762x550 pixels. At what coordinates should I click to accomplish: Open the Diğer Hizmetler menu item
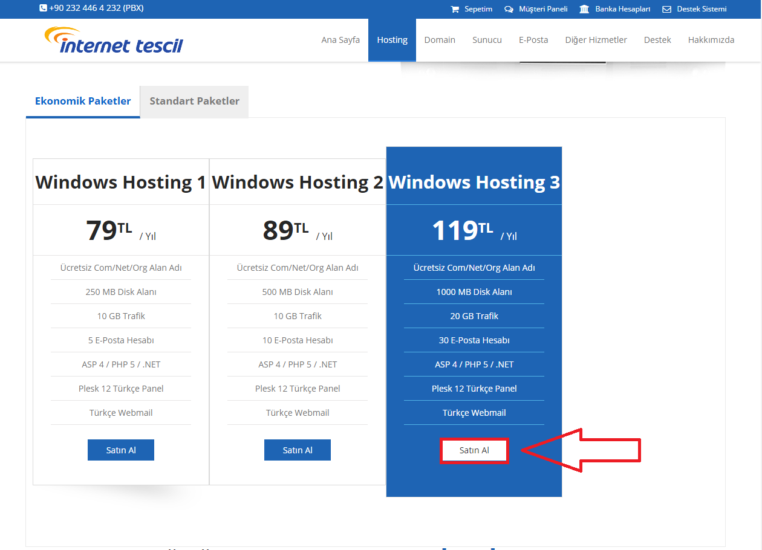point(596,40)
